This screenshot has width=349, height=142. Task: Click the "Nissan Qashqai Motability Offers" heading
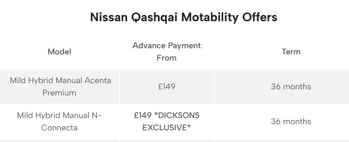click(x=184, y=17)
